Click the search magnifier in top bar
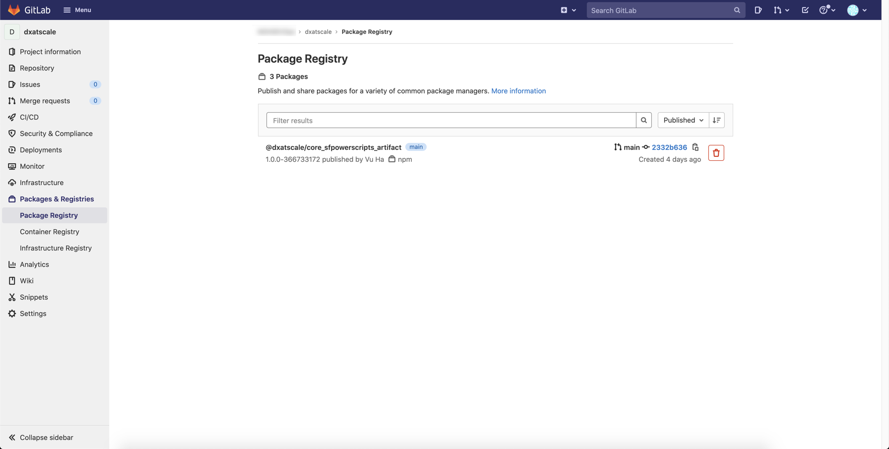The width and height of the screenshot is (889, 449). point(737,10)
